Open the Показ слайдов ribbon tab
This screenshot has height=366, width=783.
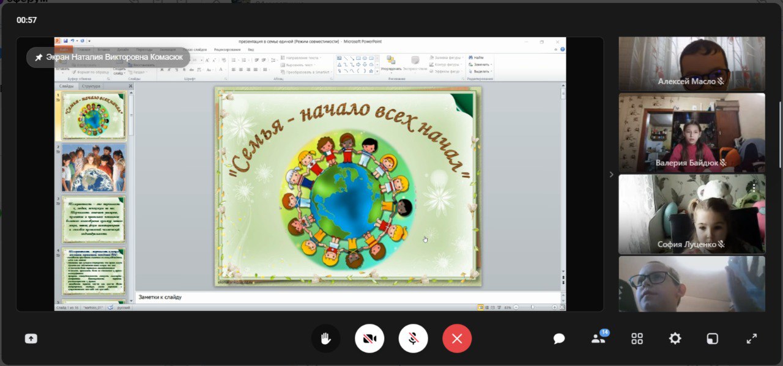195,49
